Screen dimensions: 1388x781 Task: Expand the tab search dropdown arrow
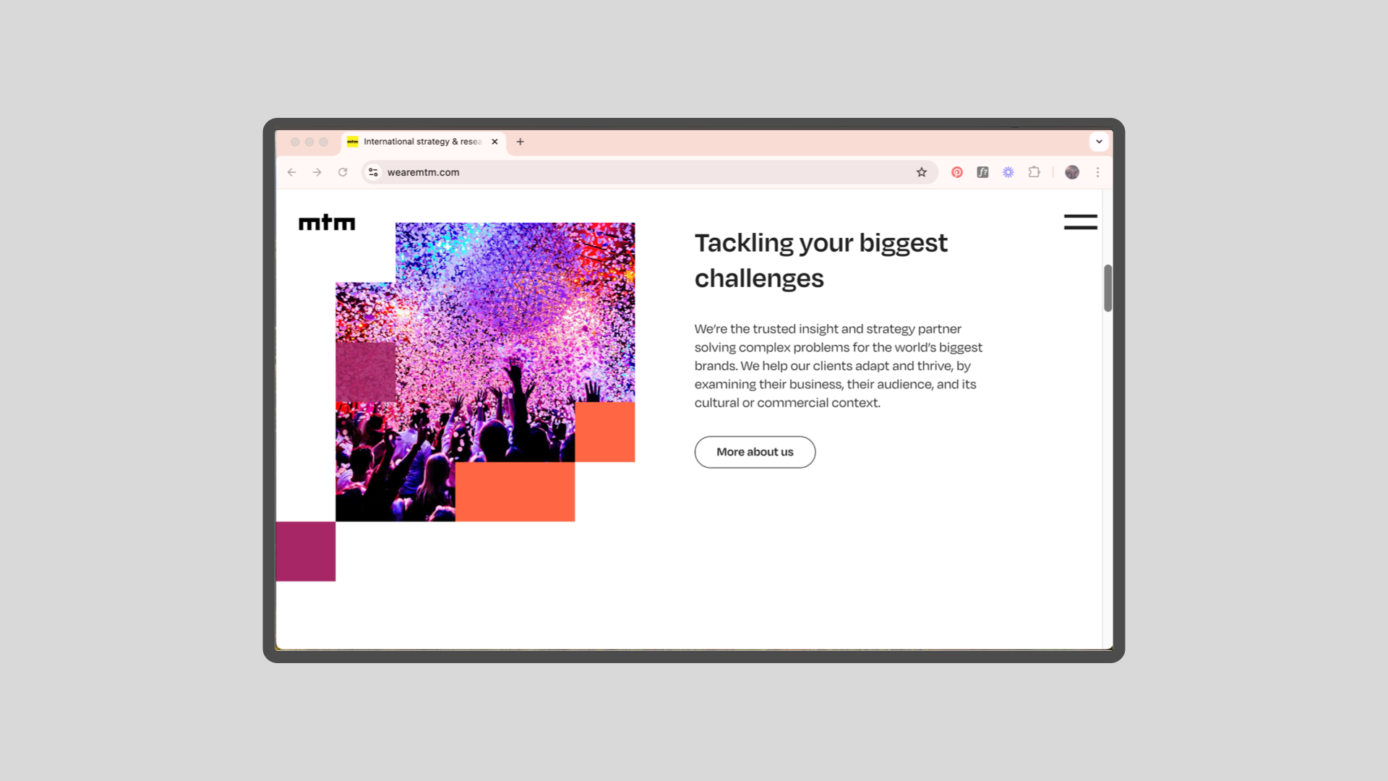pos(1099,142)
